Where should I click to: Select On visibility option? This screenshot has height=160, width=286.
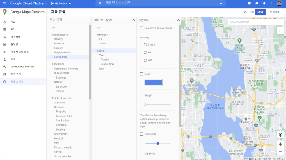coord(145,52)
